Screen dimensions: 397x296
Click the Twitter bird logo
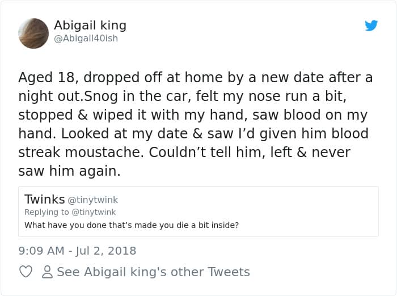click(371, 26)
